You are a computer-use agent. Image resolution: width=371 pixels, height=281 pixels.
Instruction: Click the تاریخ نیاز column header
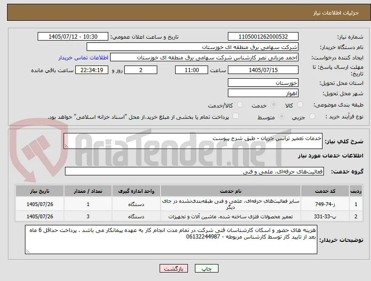[40, 191]
